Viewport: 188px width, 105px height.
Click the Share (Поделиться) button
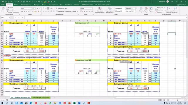182,5
